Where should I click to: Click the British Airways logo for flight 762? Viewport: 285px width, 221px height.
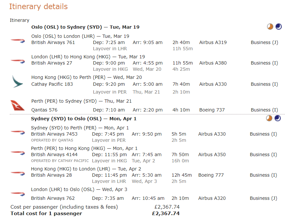(18, 194)
